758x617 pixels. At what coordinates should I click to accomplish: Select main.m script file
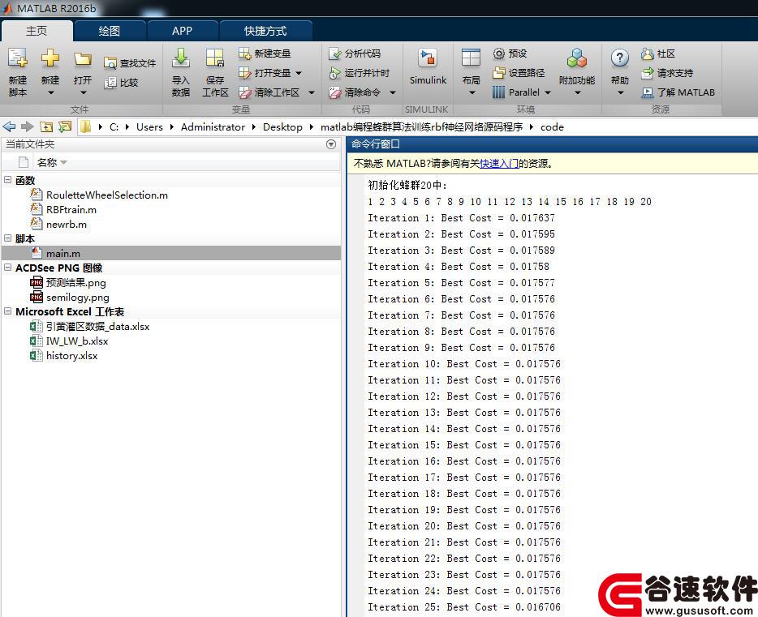click(x=171, y=253)
